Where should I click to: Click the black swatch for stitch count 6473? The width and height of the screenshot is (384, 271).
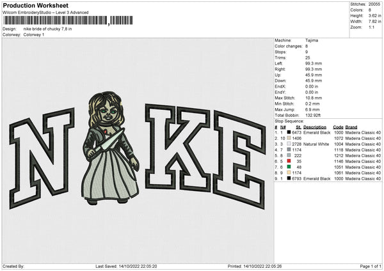tap(289, 132)
